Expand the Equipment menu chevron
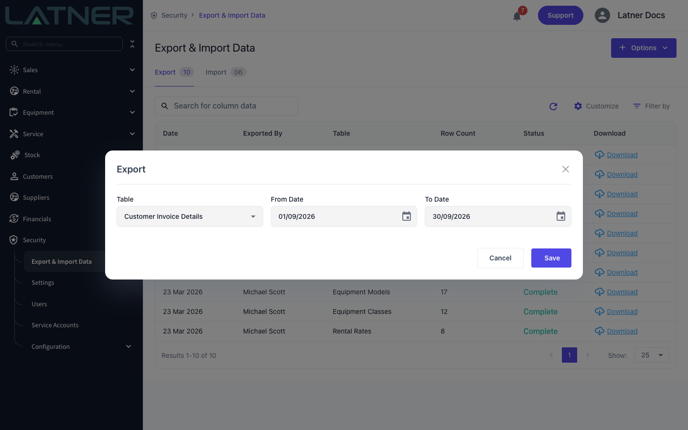The width and height of the screenshot is (688, 430). pos(132,112)
